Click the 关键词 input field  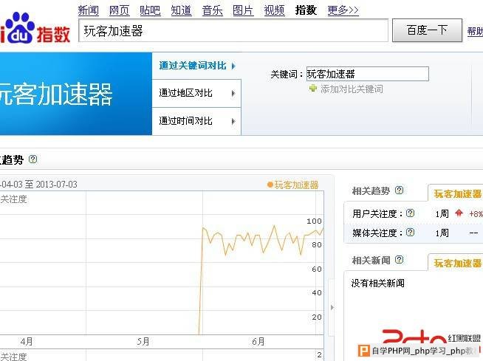368,74
